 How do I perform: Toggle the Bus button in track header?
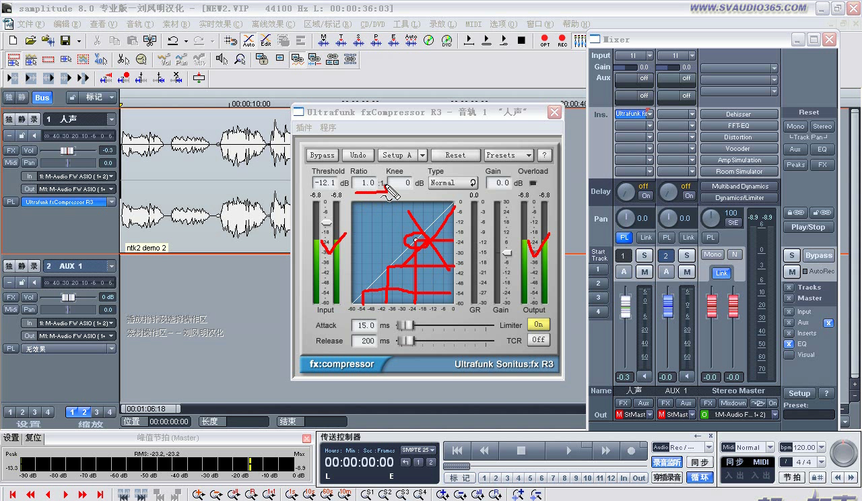point(42,98)
